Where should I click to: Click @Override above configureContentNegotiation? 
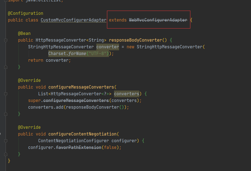[29, 127]
